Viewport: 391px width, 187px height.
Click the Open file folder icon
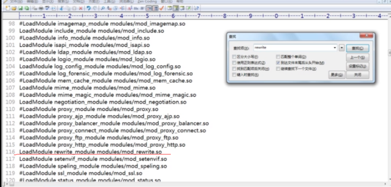(14, 8)
